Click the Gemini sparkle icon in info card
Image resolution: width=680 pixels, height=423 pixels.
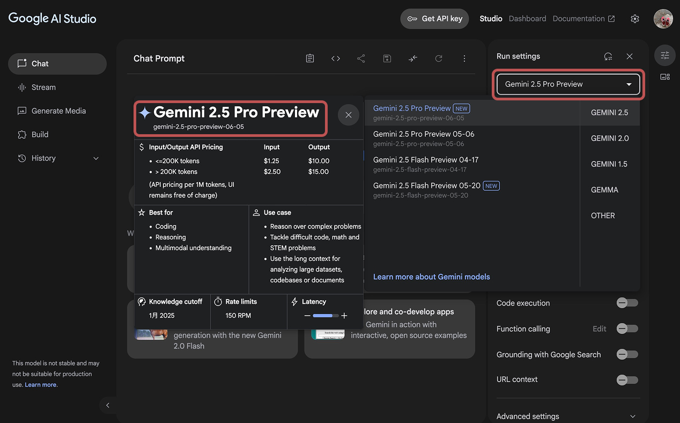145,113
